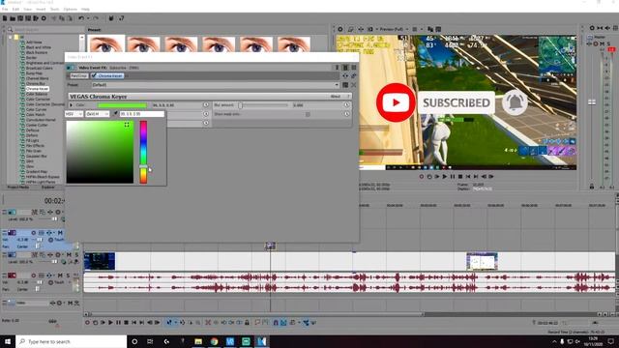Mute the red audio waveform track
Screen dimensions: 619x348
[x=60, y=275]
